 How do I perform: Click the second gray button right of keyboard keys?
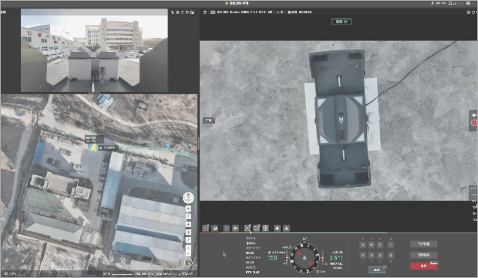coord(423,255)
